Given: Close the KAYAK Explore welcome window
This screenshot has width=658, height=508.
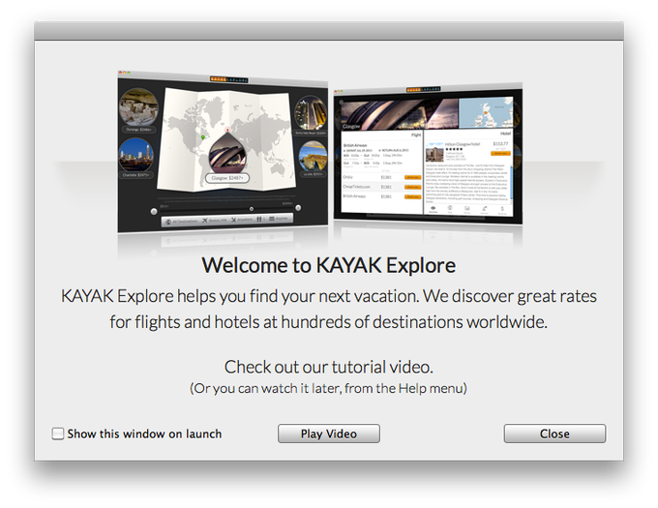Looking at the screenshot, I should 554,433.
